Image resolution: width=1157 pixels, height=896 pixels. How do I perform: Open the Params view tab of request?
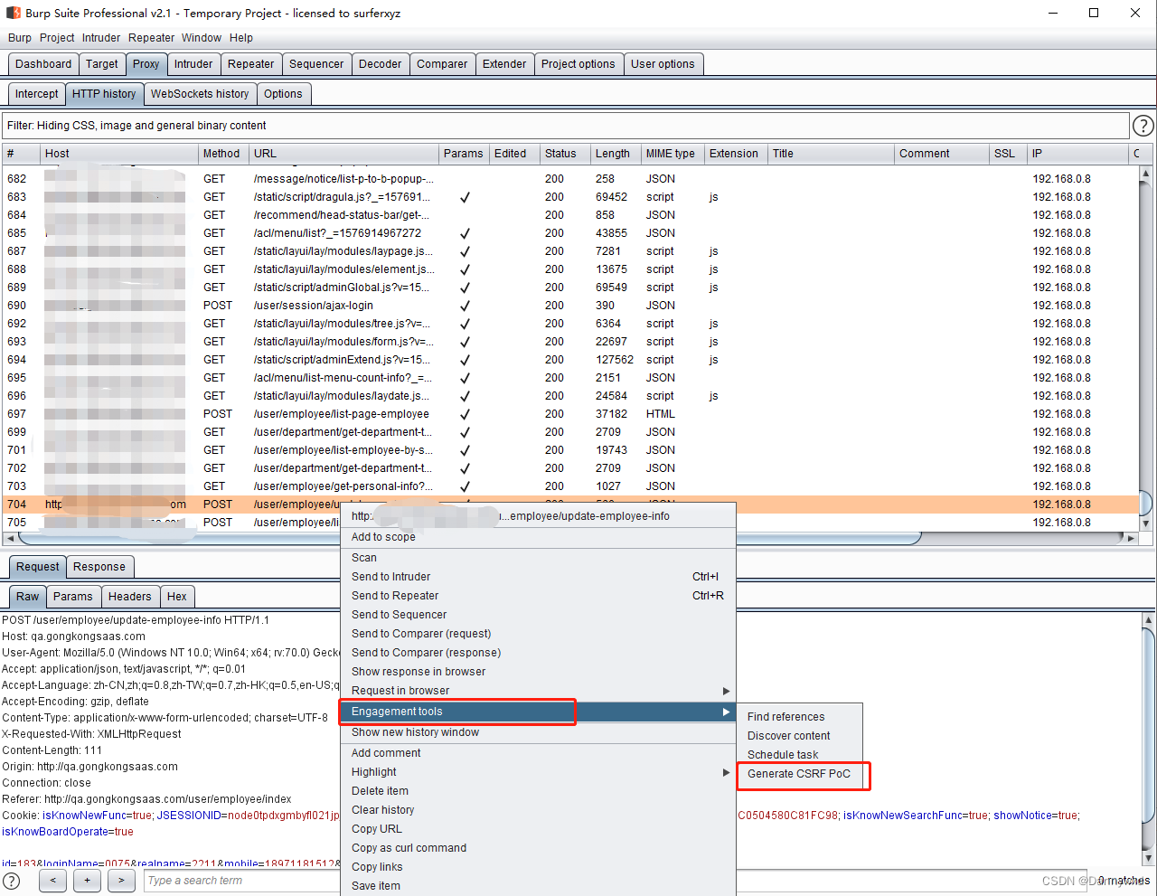(73, 597)
